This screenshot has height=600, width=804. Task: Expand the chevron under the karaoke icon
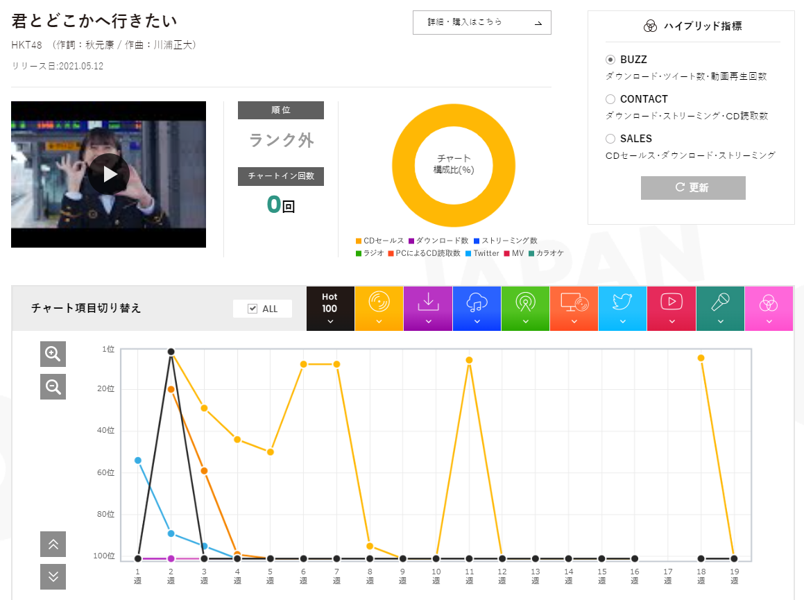tap(721, 322)
